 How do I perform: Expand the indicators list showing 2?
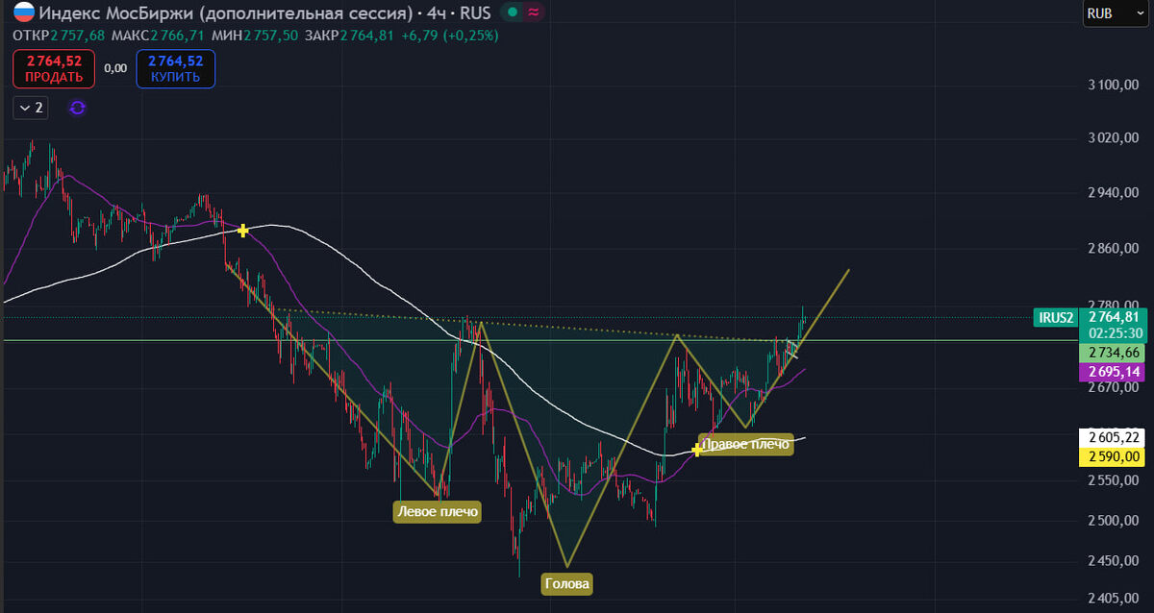click(x=29, y=108)
